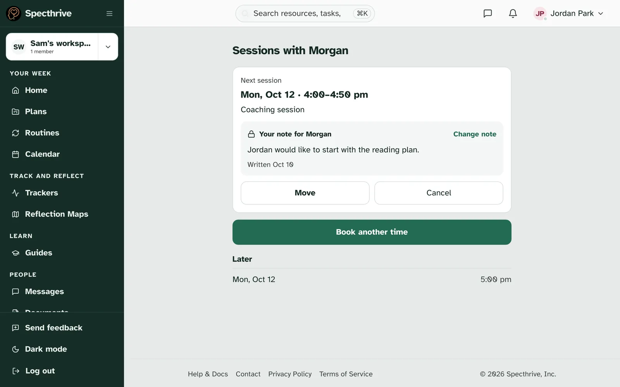Open the chat messages icon in header
620x387 pixels.
coord(487,14)
